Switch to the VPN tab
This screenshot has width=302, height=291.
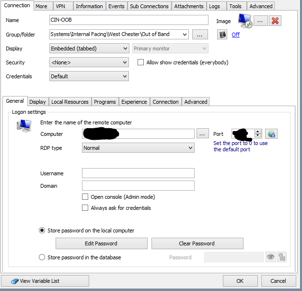[63, 6]
